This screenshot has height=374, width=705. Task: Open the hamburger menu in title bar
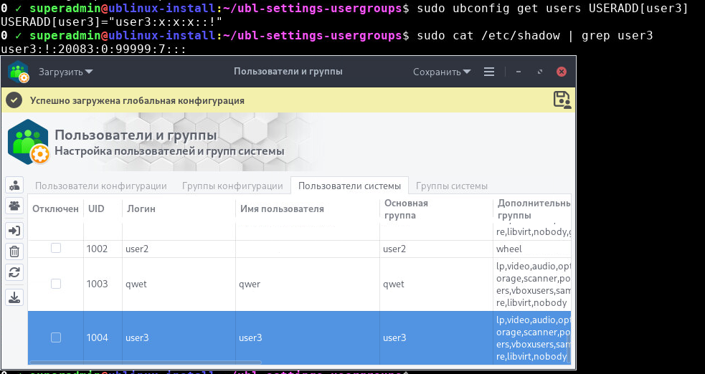pos(489,72)
